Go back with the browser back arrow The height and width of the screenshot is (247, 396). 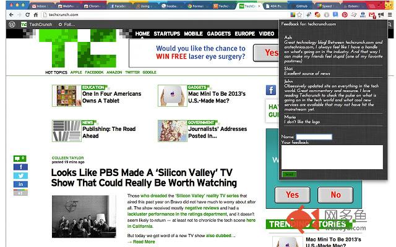coord(11,15)
